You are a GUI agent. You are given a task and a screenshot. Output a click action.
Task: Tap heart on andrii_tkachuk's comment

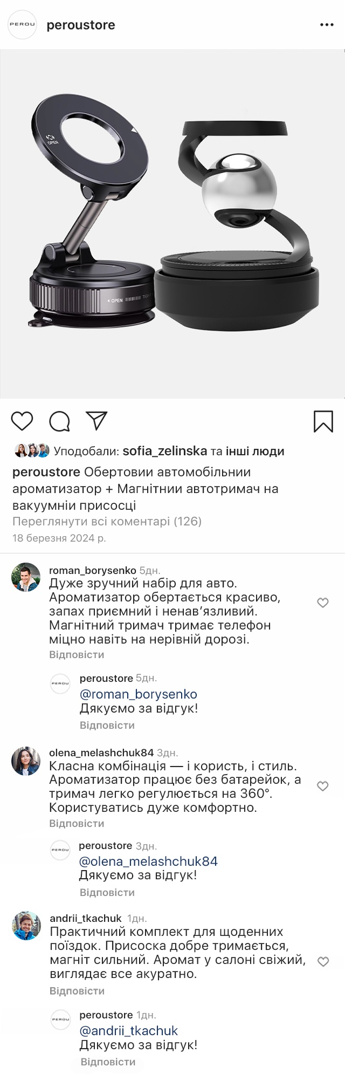(x=323, y=962)
